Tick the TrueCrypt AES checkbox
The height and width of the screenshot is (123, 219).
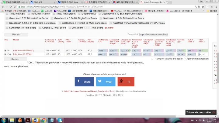click(7, 14)
